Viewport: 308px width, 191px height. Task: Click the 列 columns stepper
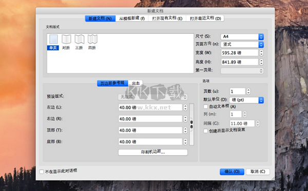click(244, 114)
